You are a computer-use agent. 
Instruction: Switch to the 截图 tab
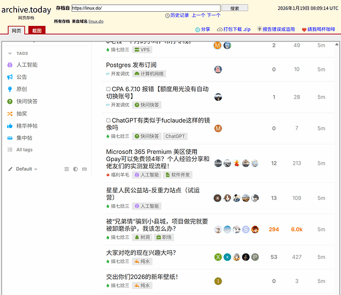tap(37, 31)
